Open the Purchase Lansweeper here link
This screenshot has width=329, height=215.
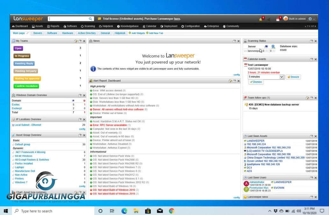177,19
